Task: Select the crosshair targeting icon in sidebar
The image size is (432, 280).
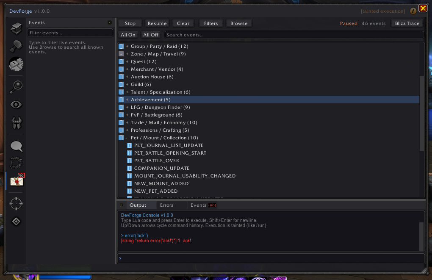Action: (x=16, y=203)
